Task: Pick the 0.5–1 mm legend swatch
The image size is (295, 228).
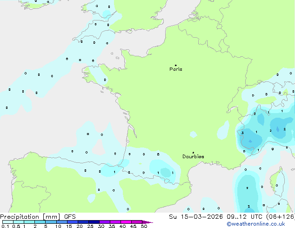Action: (x=19, y=222)
